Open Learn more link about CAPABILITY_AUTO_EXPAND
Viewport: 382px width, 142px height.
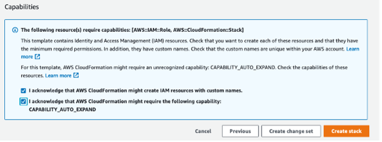tap(58, 76)
